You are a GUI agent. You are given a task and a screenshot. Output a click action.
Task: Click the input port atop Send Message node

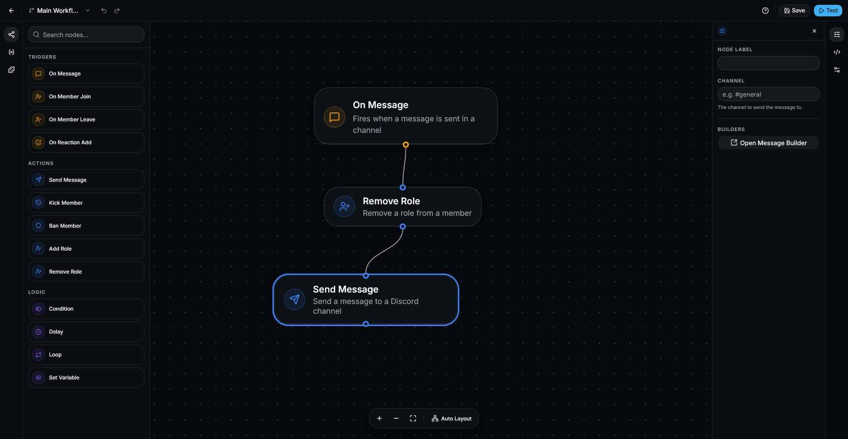pyautogui.click(x=366, y=276)
